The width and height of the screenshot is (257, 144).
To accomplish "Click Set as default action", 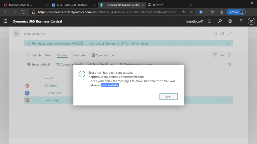I will (x=39, y=64).
